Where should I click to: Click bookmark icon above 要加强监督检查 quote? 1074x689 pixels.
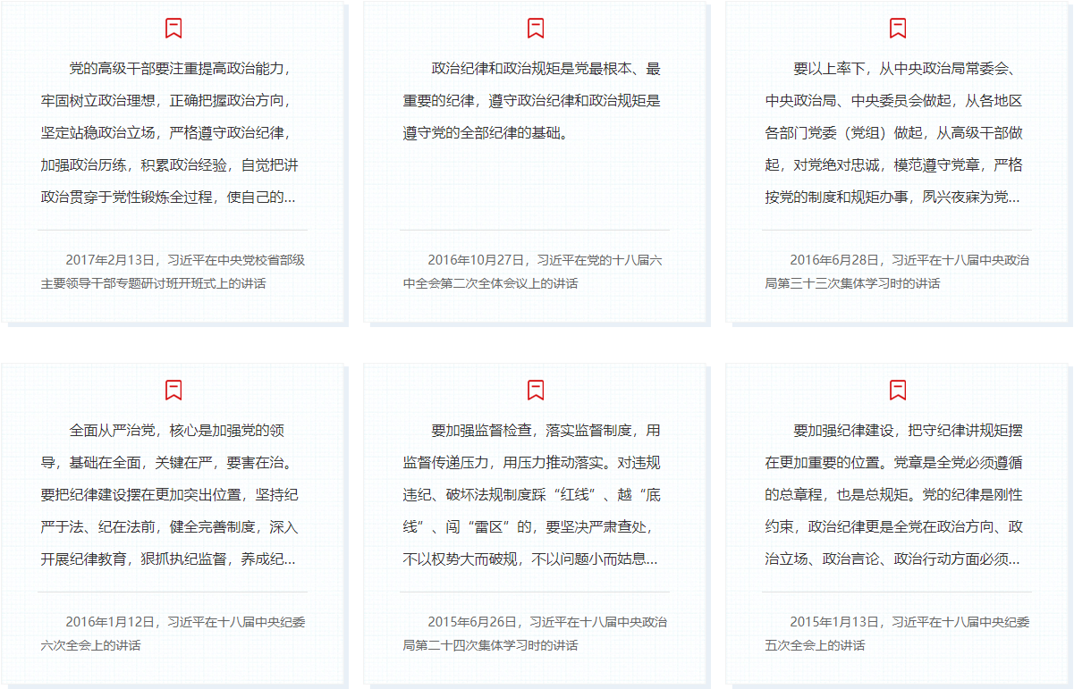[x=536, y=390]
